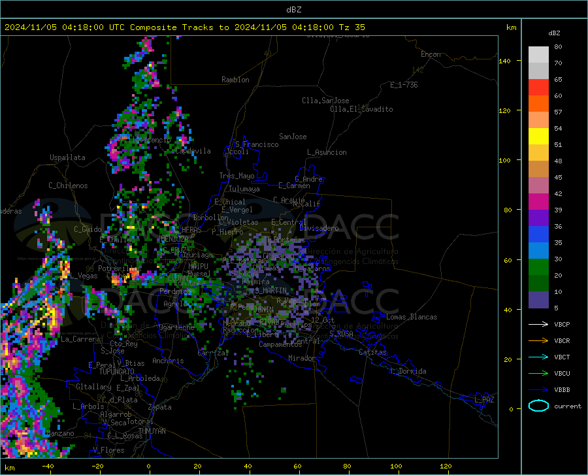Click the 'S_Francisco' map label
Screen dimensions: 588x475
click(257, 144)
